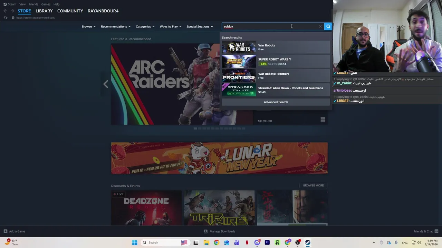Launch Google Chrome from the taskbar
The height and width of the screenshot is (248, 442).
pyautogui.click(x=216, y=242)
